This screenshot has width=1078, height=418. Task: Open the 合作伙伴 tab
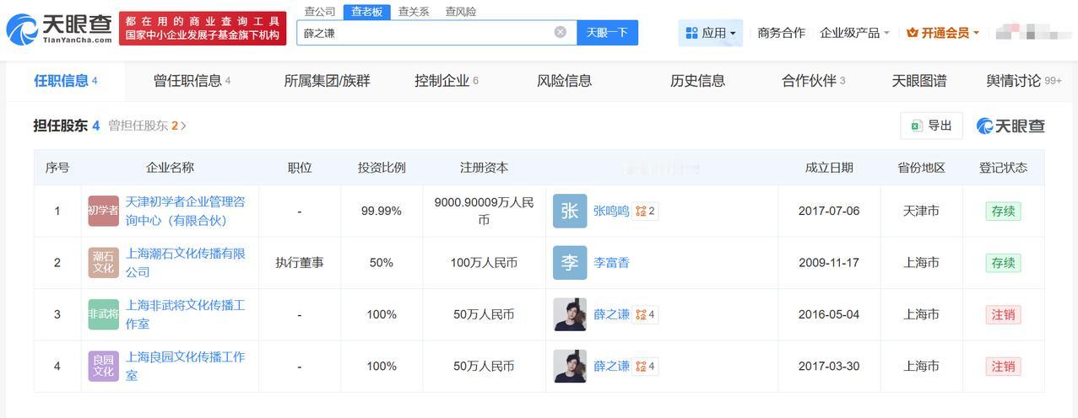pos(814,81)
